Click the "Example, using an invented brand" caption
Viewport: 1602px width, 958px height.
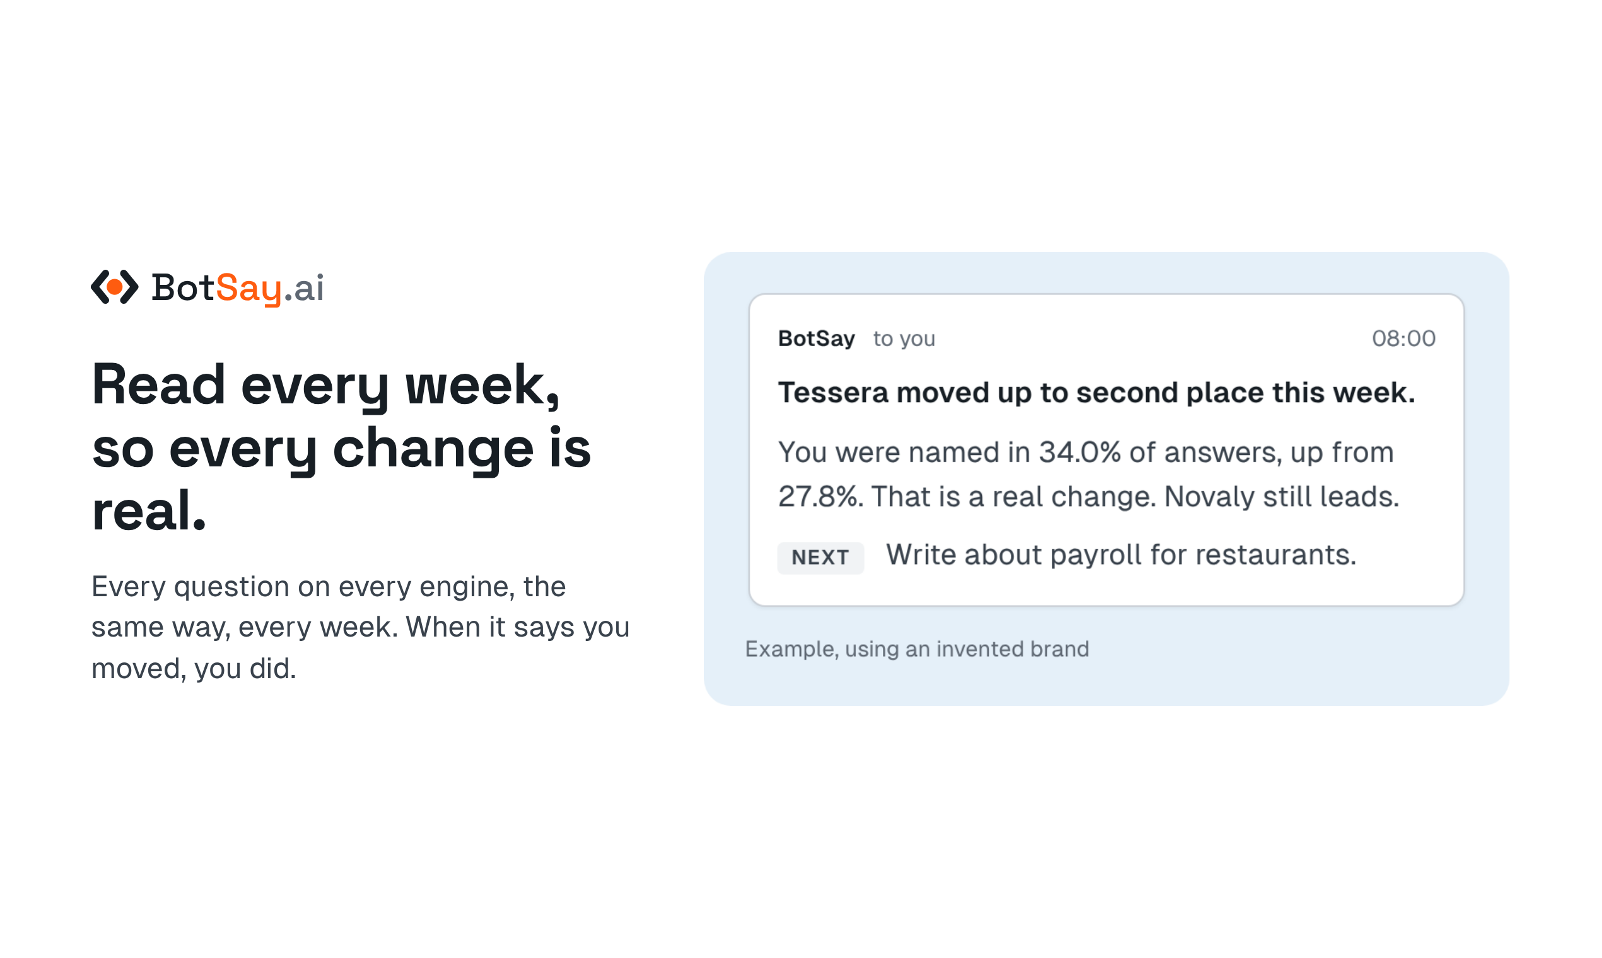pyautogui.click(x=916, y=649)
